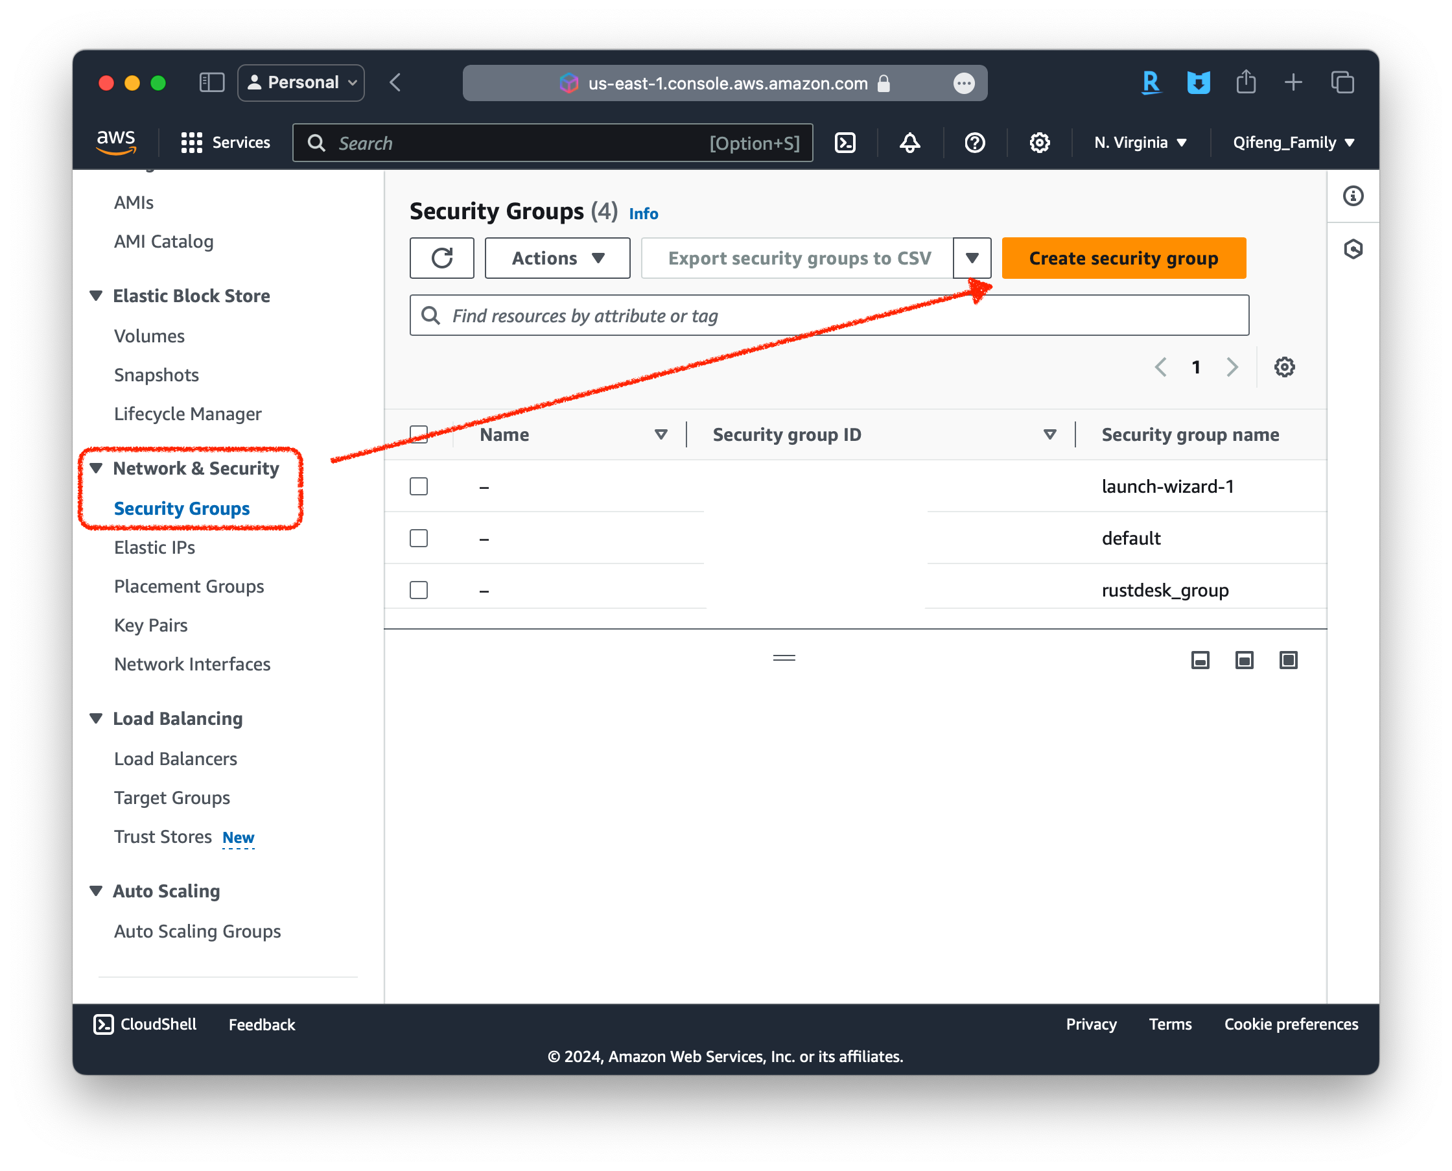Click the blue download extension icon

[x=1198, y=82]
